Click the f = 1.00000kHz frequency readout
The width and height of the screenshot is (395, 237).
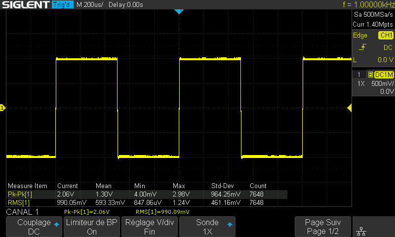click(368, 4)
